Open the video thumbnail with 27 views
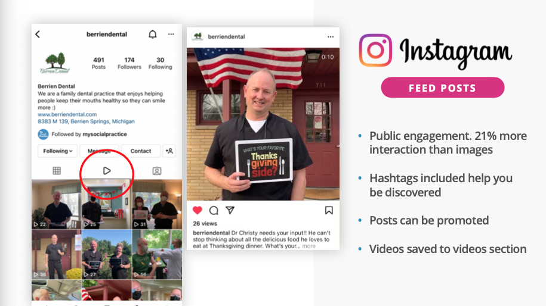 pos(107,254)
